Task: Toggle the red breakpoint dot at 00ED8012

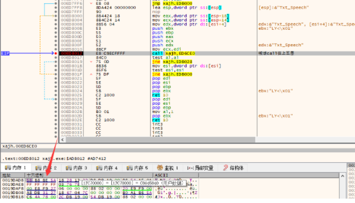Action: click(56, 53)
